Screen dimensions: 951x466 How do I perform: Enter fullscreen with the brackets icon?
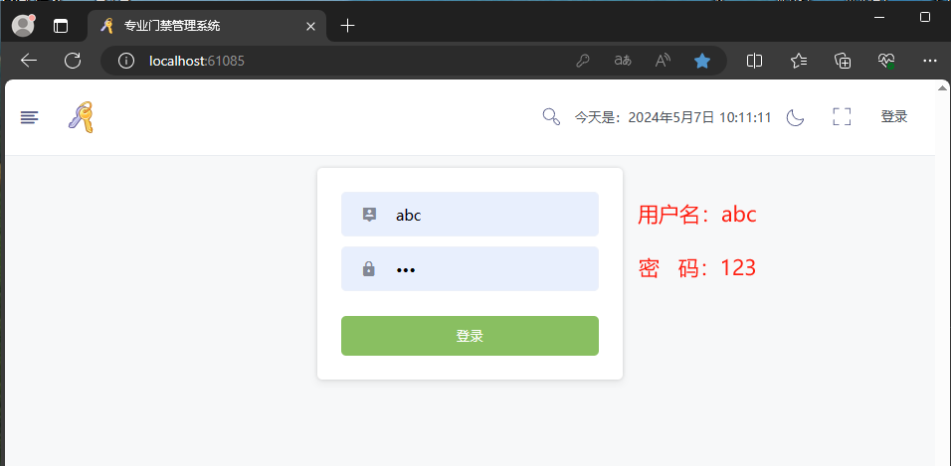[x=842, y=117]
